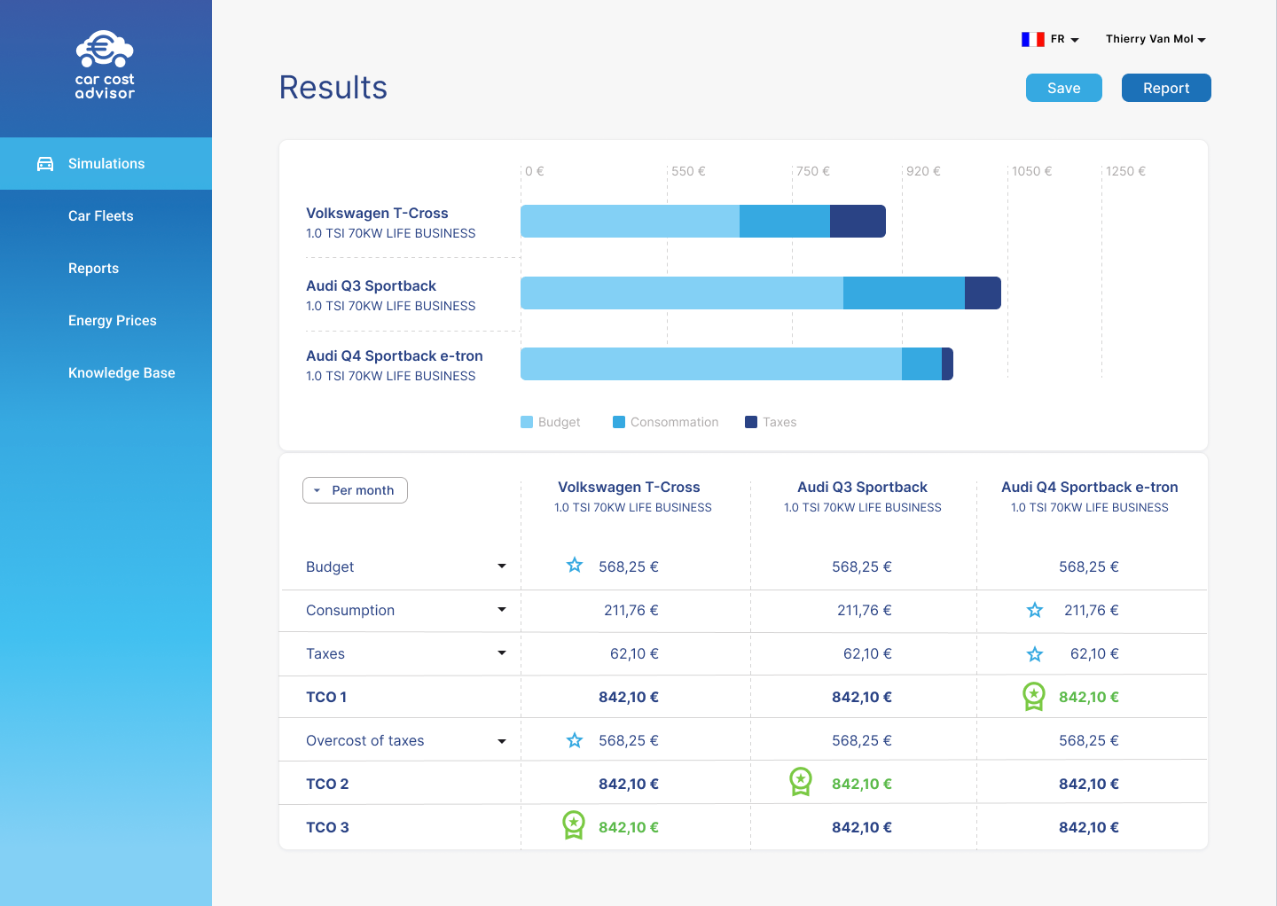Open the Reports sidebar item
This screenshot has height=906, width=1277.
pos(93,268)
